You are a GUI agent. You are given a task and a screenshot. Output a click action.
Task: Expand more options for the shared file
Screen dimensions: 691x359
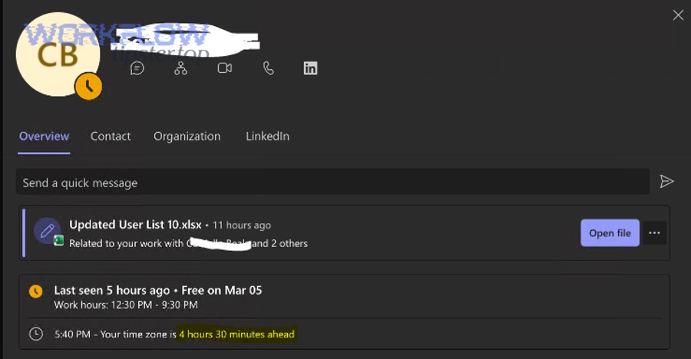pyautogui.click(x=654, y=233)
